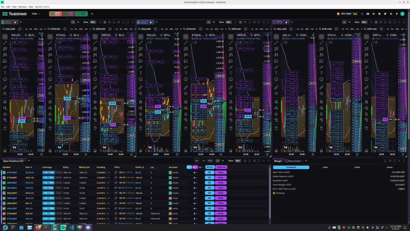Open UPnL share link for SOLUSDT $104.42 row
Image resolution: width=410 pixels, height=231 pixels.
116,193
